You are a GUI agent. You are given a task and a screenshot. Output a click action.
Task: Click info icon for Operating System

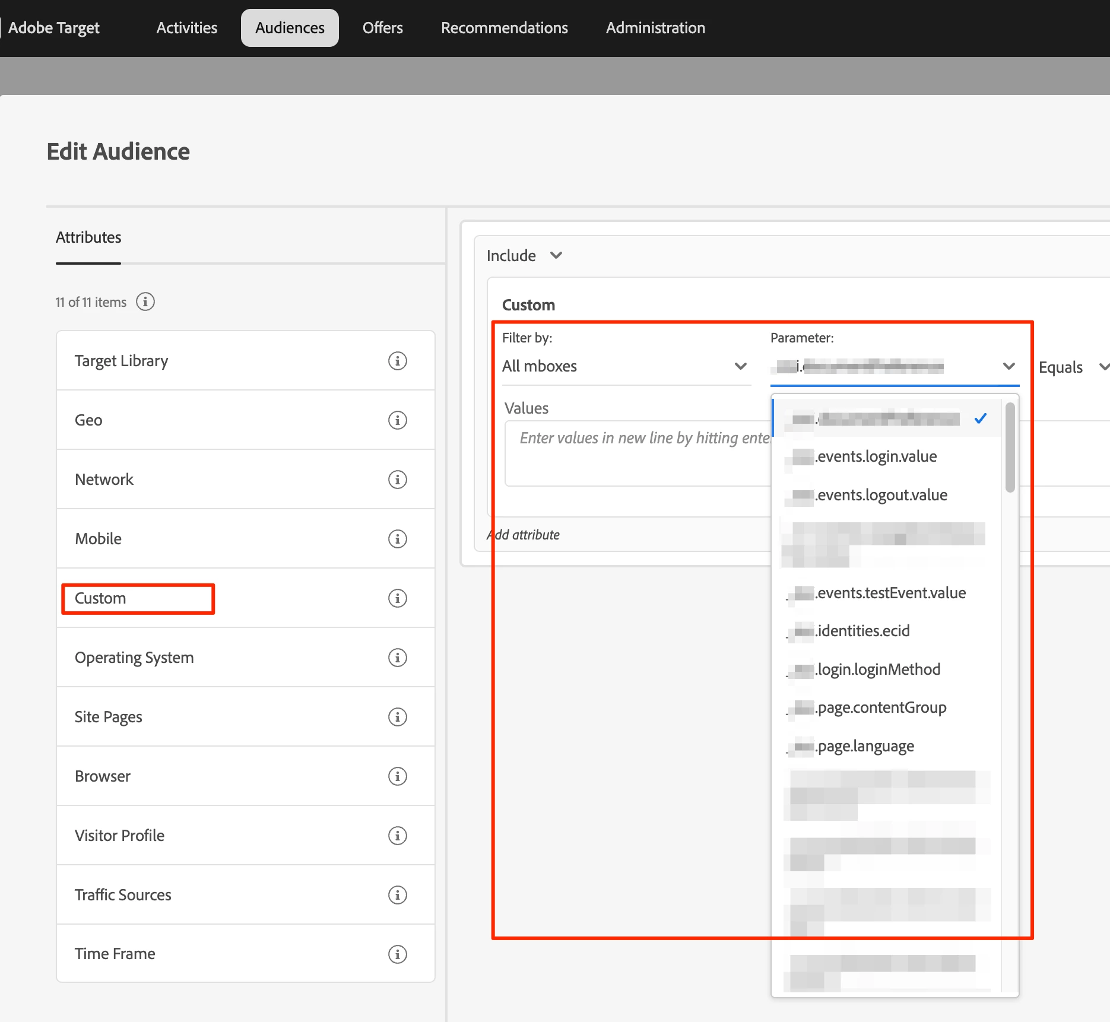click(x=397, y=658)
